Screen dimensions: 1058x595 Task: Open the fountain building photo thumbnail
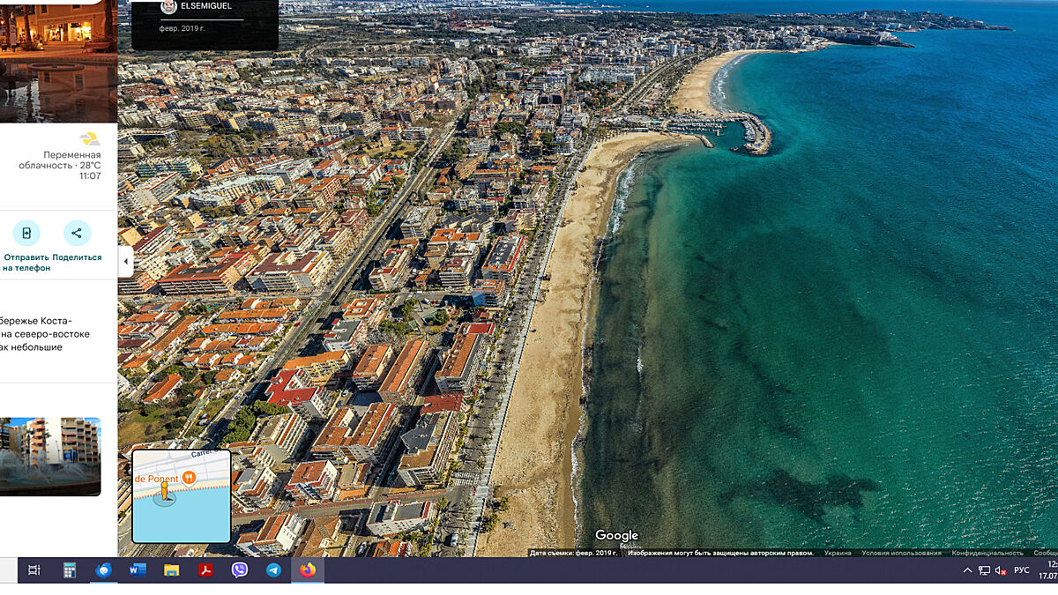pyautogui.click(x=50, y=457)
